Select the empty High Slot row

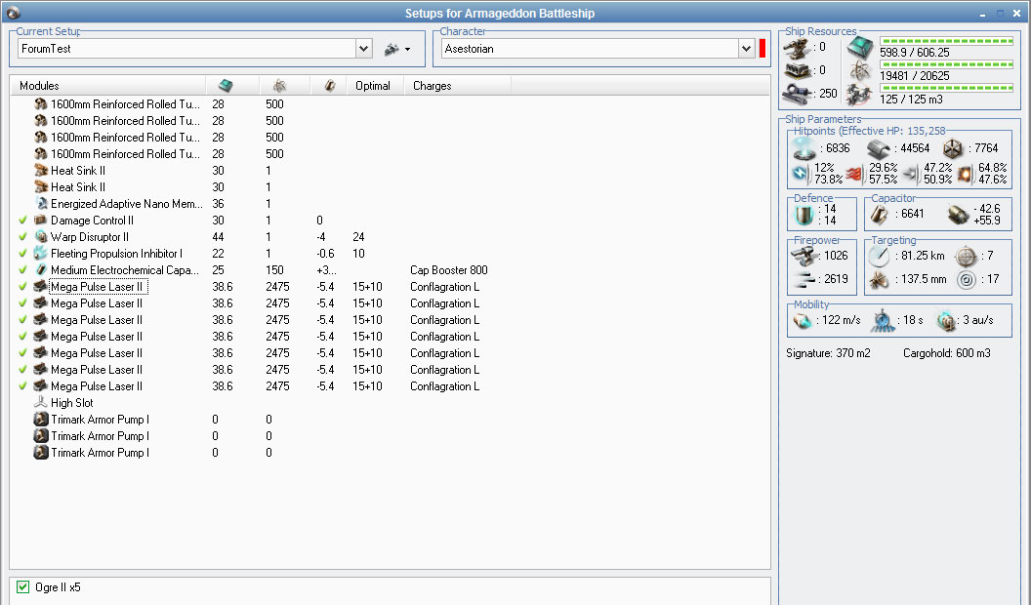pos(390,403)
